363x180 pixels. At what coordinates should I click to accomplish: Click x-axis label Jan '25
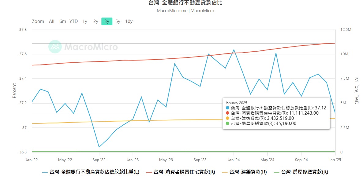pos(335,160)
